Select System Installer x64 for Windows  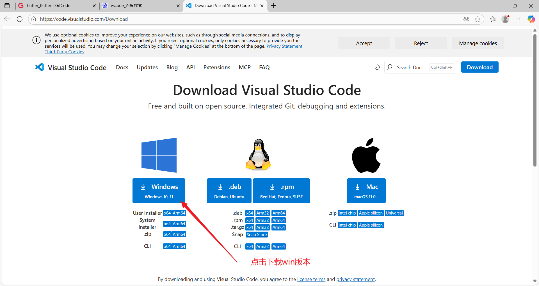[167, 224]
